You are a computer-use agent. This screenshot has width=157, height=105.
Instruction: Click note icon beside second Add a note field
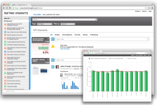tap(53, 60)
